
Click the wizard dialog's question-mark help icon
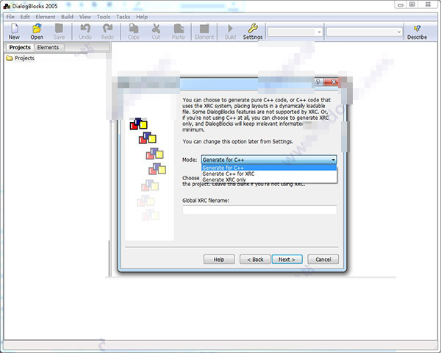point(318,82)
